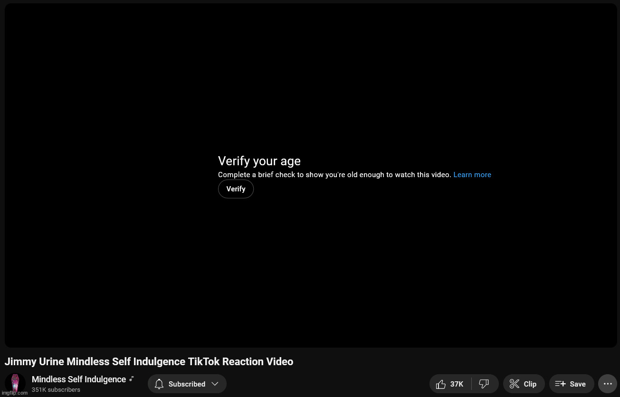
Task: Click the Subscribed button label
Action: click(x=187, y=384)
